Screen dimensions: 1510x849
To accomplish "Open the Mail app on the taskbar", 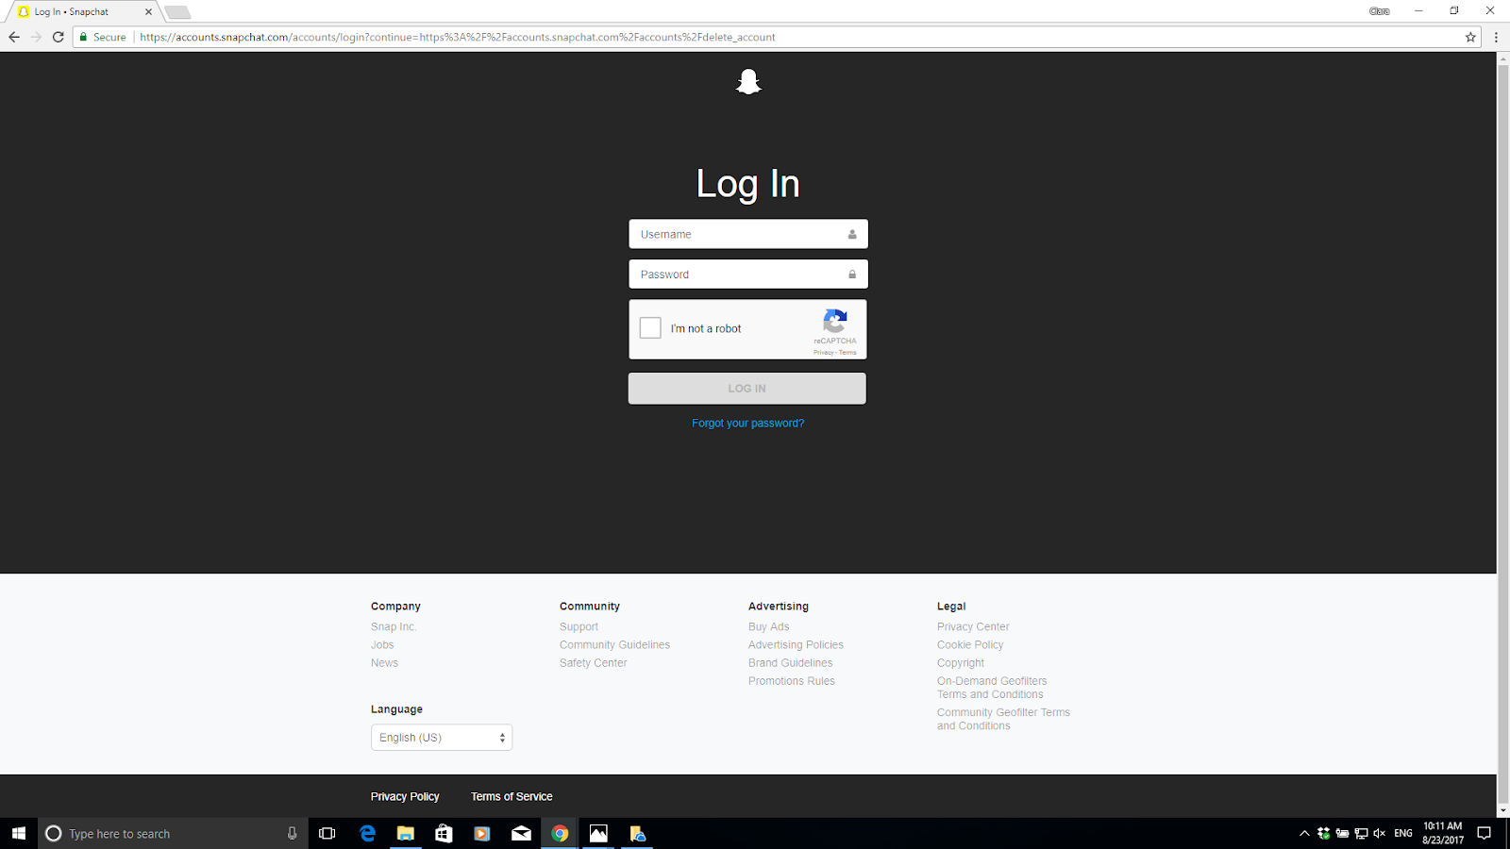I will pyautogui.click(x=521, y=833).
